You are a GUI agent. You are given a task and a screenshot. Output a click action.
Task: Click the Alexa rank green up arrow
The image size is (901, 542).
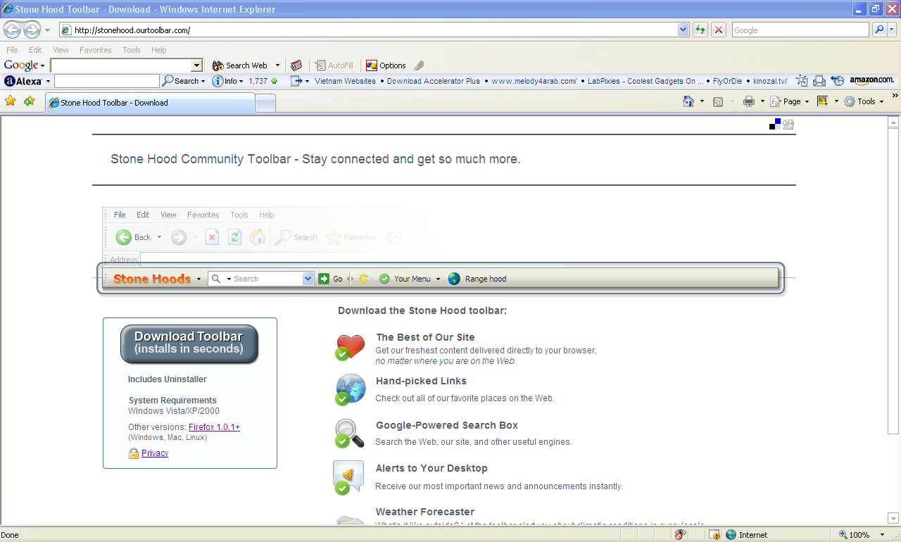tap(274, 81)
